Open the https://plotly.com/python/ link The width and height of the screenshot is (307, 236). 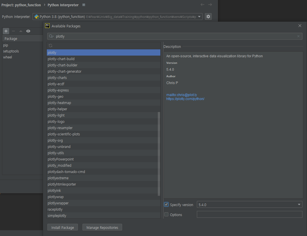185,99
